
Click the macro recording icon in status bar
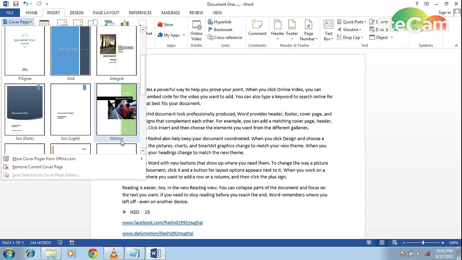coord(72,243)
